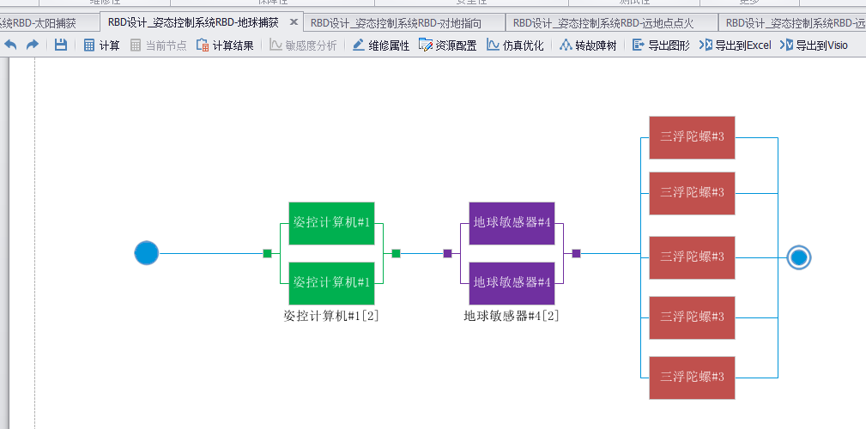This screenshot has width=866, height=429.
Task: Click 导出图形 to export graphic
Action: (x=661, y=45)
